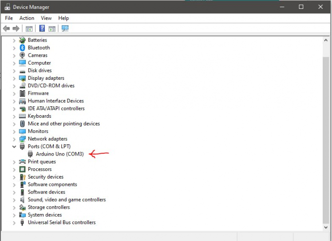Click the vertical scrollbar thumb
This screenshot has width=332, height=241.
point(326,140)
